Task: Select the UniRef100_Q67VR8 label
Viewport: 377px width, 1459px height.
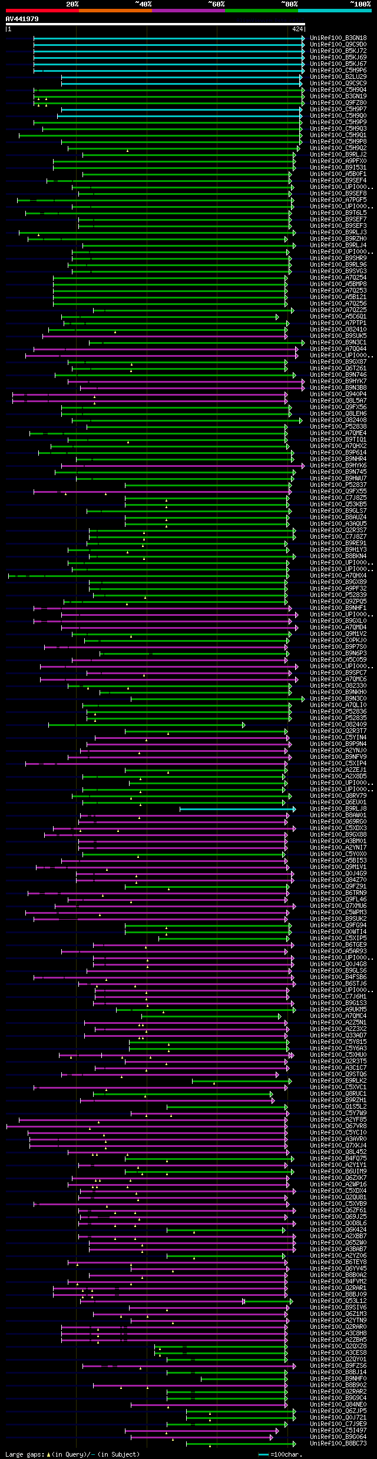Action: (x=338, y=1126)
